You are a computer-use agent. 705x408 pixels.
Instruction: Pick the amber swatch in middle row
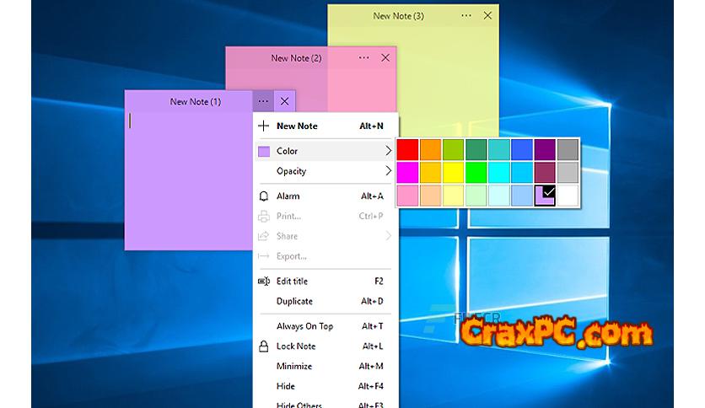tap(431, 173)
